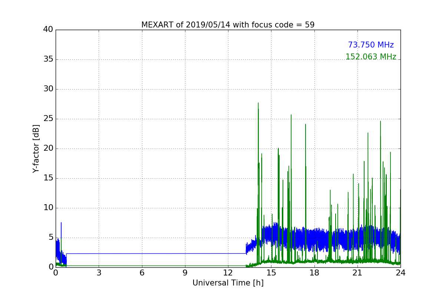Viewport: 445px width, 297px height.
Task: Click the x-axis tick label 12
Action: (228, 272)
